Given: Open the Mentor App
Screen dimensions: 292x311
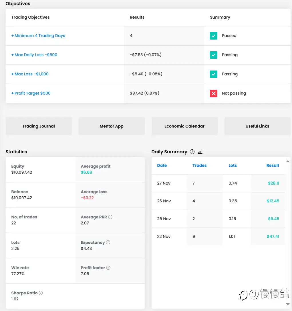Looking at the screenshot, I should pyautogui.click(x=112, y=126).
